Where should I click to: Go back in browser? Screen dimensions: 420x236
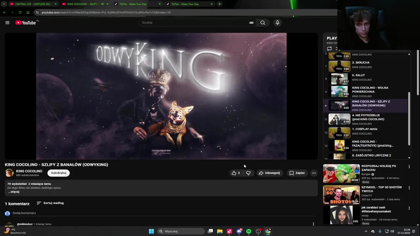point(4,12)
